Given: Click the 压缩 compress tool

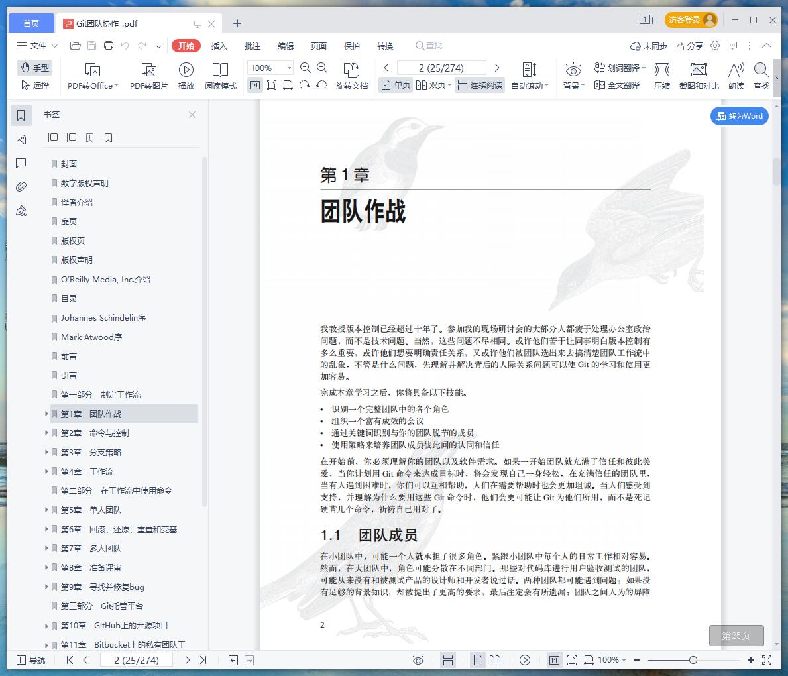Looking at the screenshot, I should tap(662, 76).
